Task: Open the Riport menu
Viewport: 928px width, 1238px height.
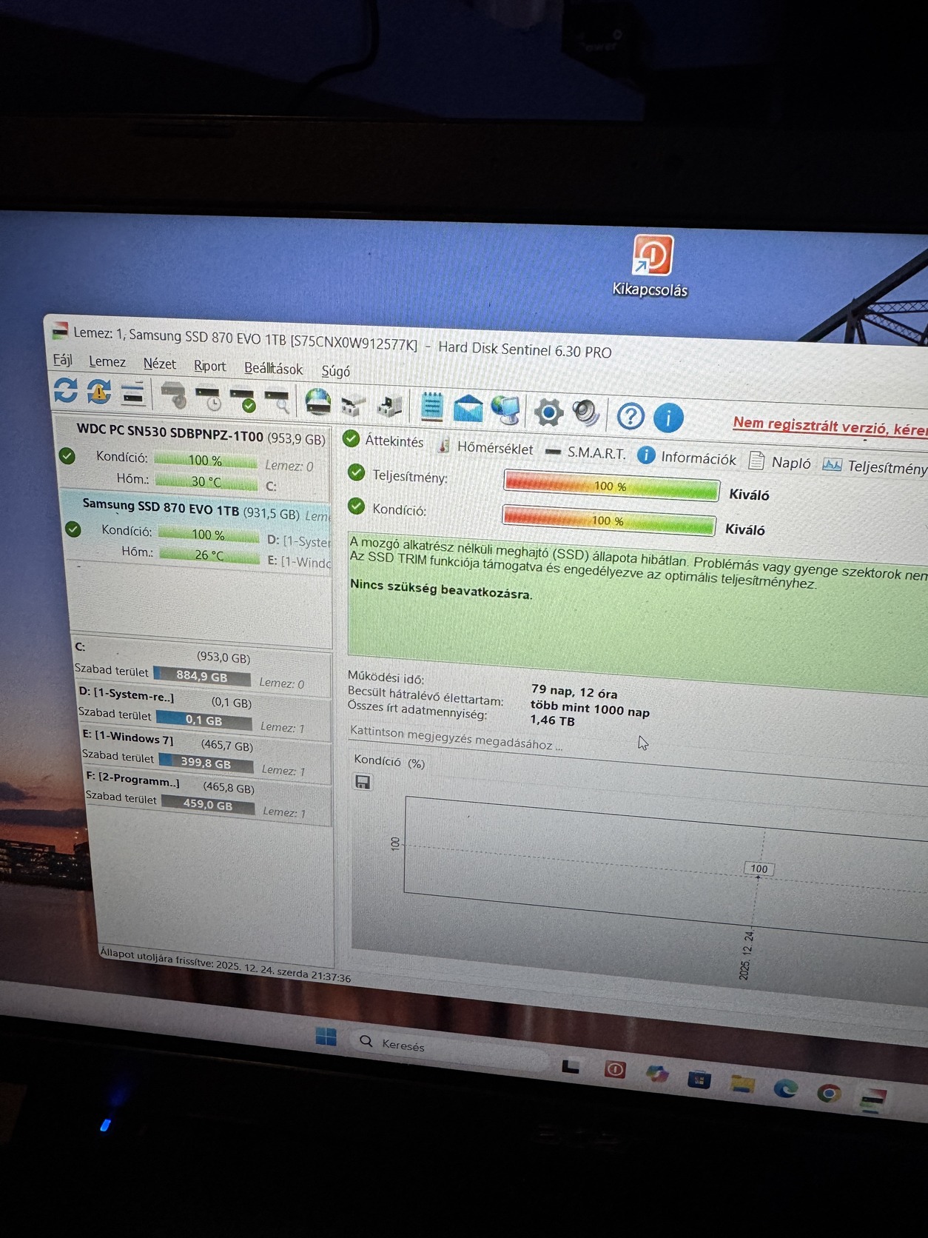Action: click(210, 366)
